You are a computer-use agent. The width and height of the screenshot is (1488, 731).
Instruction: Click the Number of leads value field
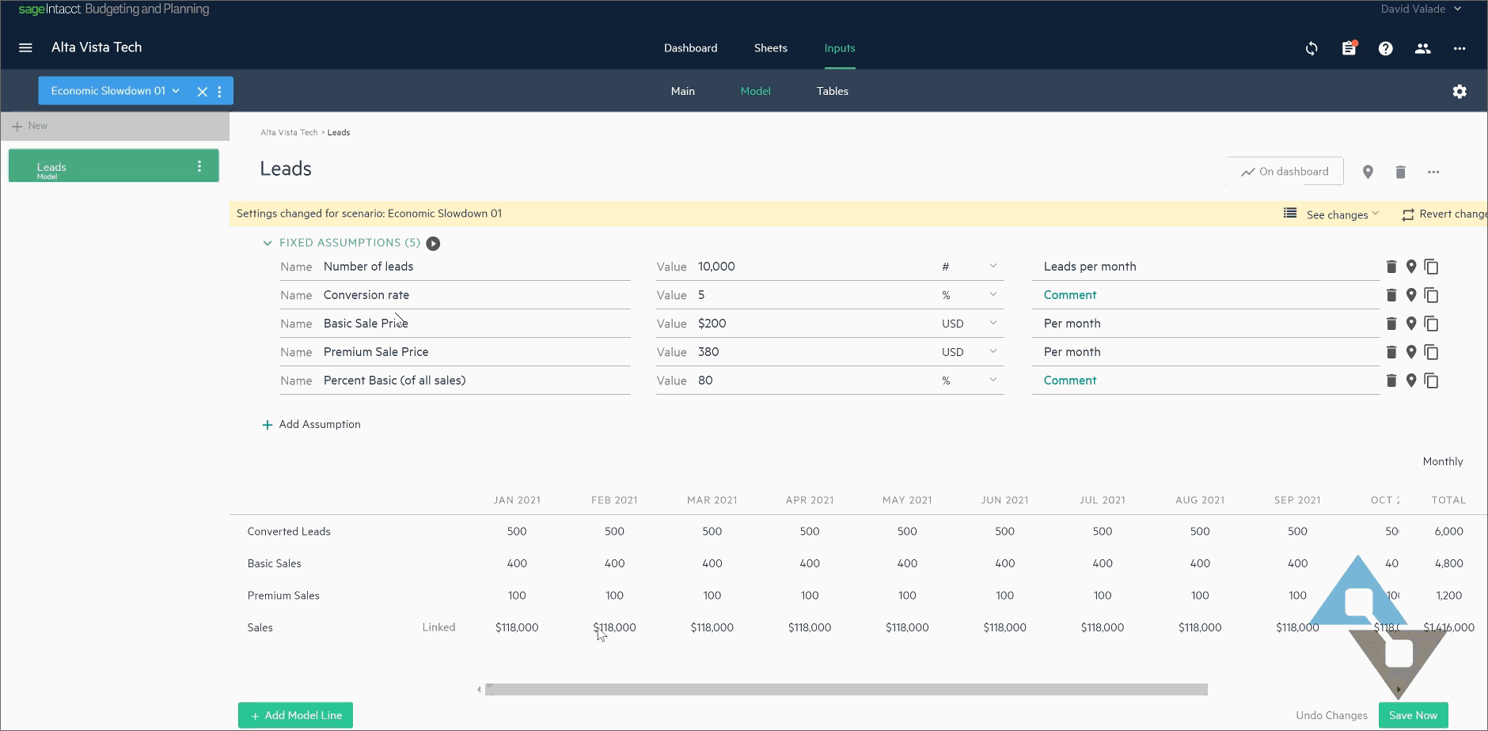[x=794, y=267]
